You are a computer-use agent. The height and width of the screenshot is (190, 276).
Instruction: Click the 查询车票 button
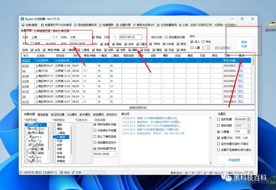point(244,44)
